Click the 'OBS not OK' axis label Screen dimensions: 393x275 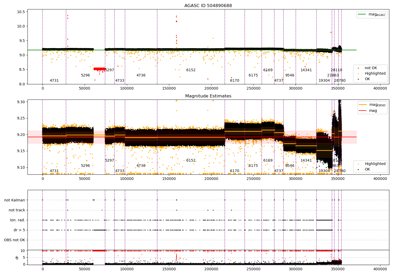click(x=14, y=240)
